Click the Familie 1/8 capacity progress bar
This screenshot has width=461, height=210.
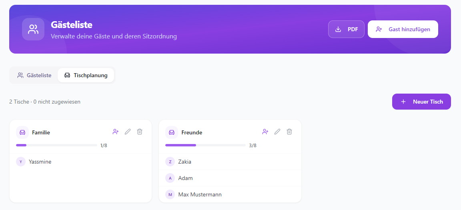(56, 145)
